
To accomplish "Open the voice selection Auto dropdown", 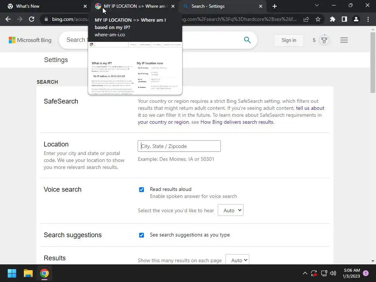I will tap(231, 210).
